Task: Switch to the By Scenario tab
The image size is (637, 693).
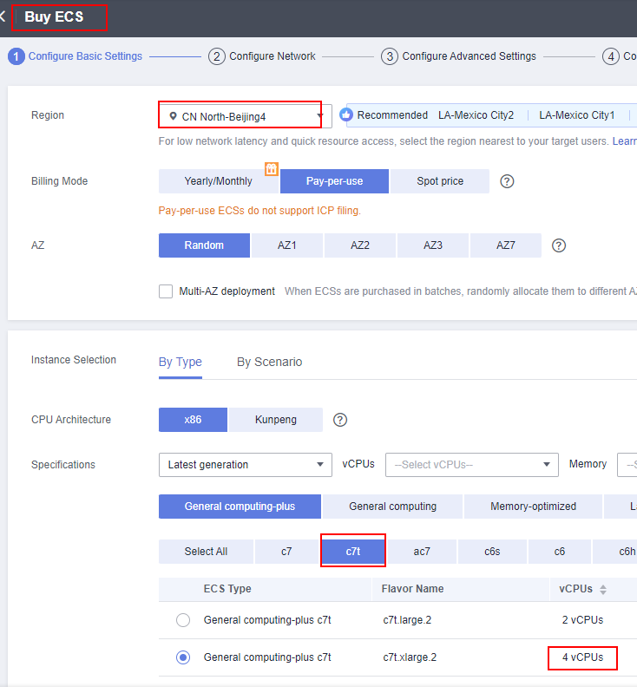Action: [x=269, y=363]
